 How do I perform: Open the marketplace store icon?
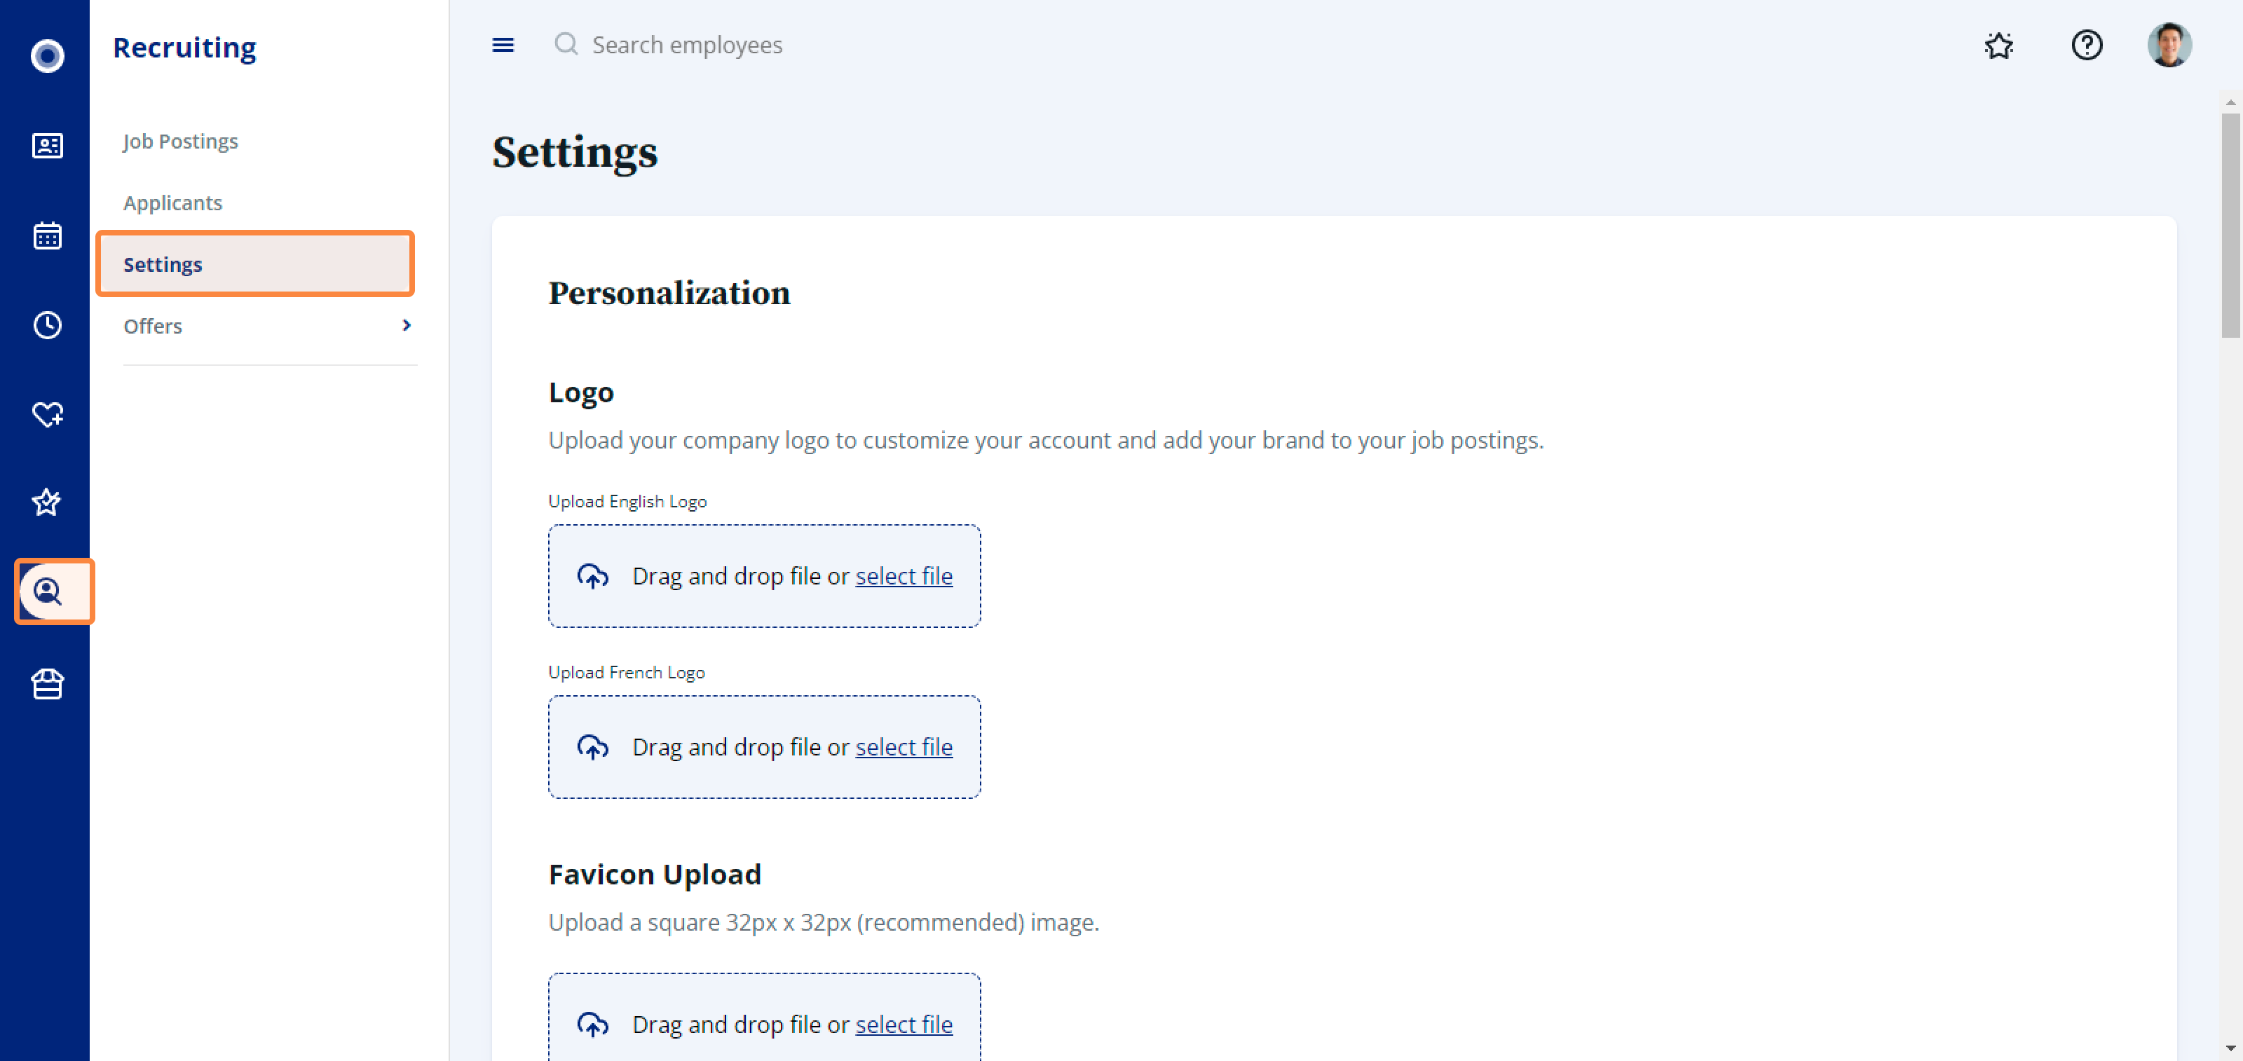[x=47, y=684]
